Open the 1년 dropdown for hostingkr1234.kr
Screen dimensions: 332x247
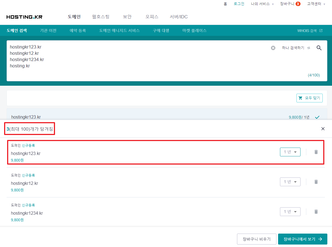point(290,212)
